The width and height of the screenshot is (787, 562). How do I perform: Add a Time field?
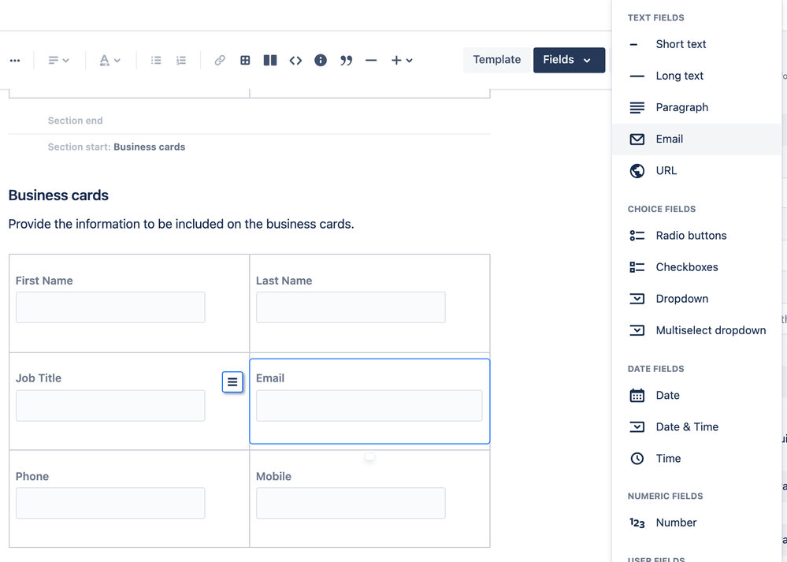click(696, 459)
